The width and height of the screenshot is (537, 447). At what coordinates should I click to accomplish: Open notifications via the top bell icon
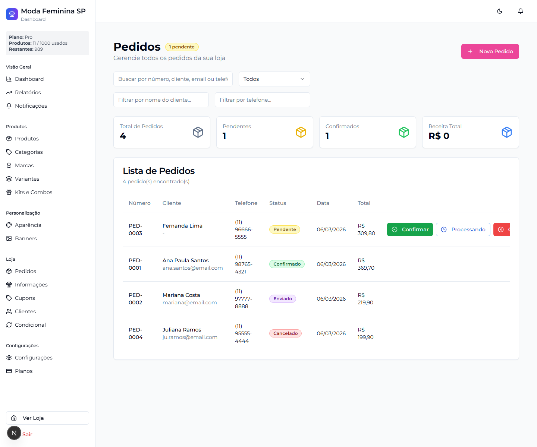pos(521,11)
